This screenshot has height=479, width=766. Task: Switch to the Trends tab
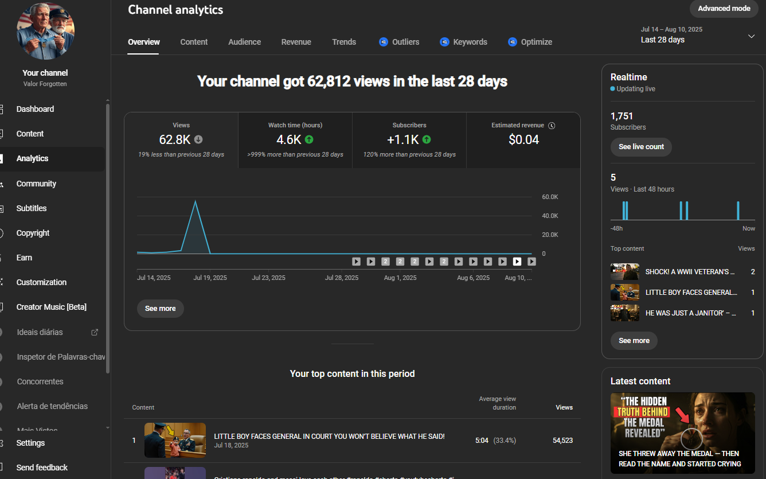tap(344, 42)
